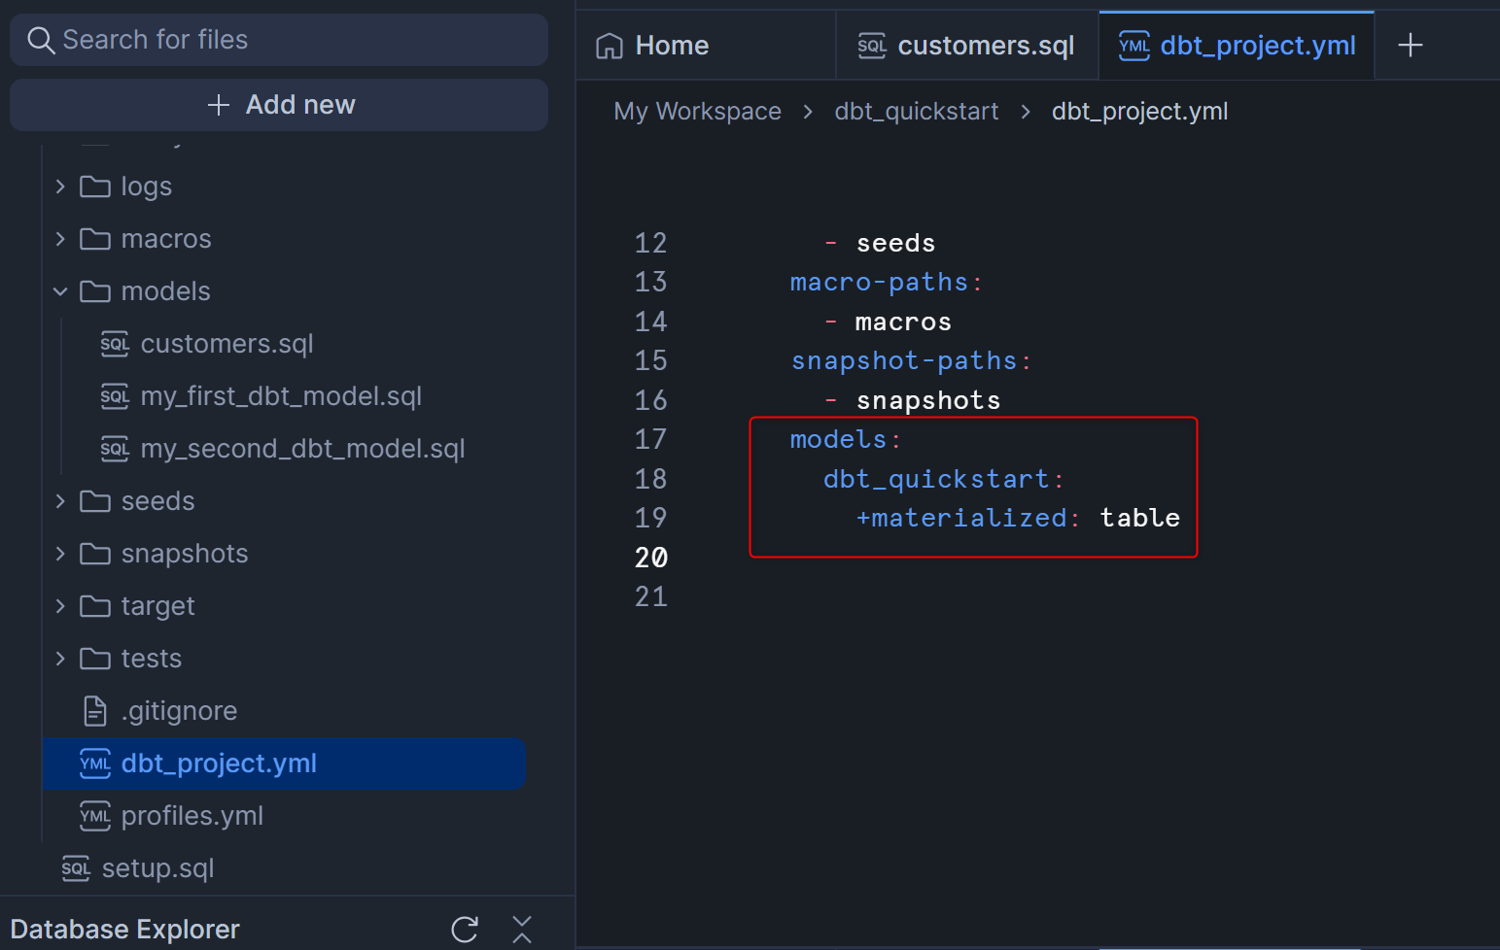Viewport: 1500px width, 950px height.
Task: Expand the logs folder
Action: point(60,187)
